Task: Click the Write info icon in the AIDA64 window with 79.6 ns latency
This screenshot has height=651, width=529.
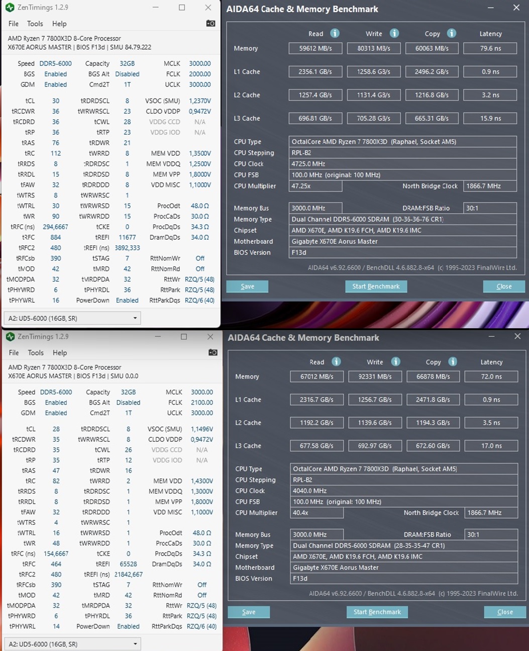Action: coord(394,33)
